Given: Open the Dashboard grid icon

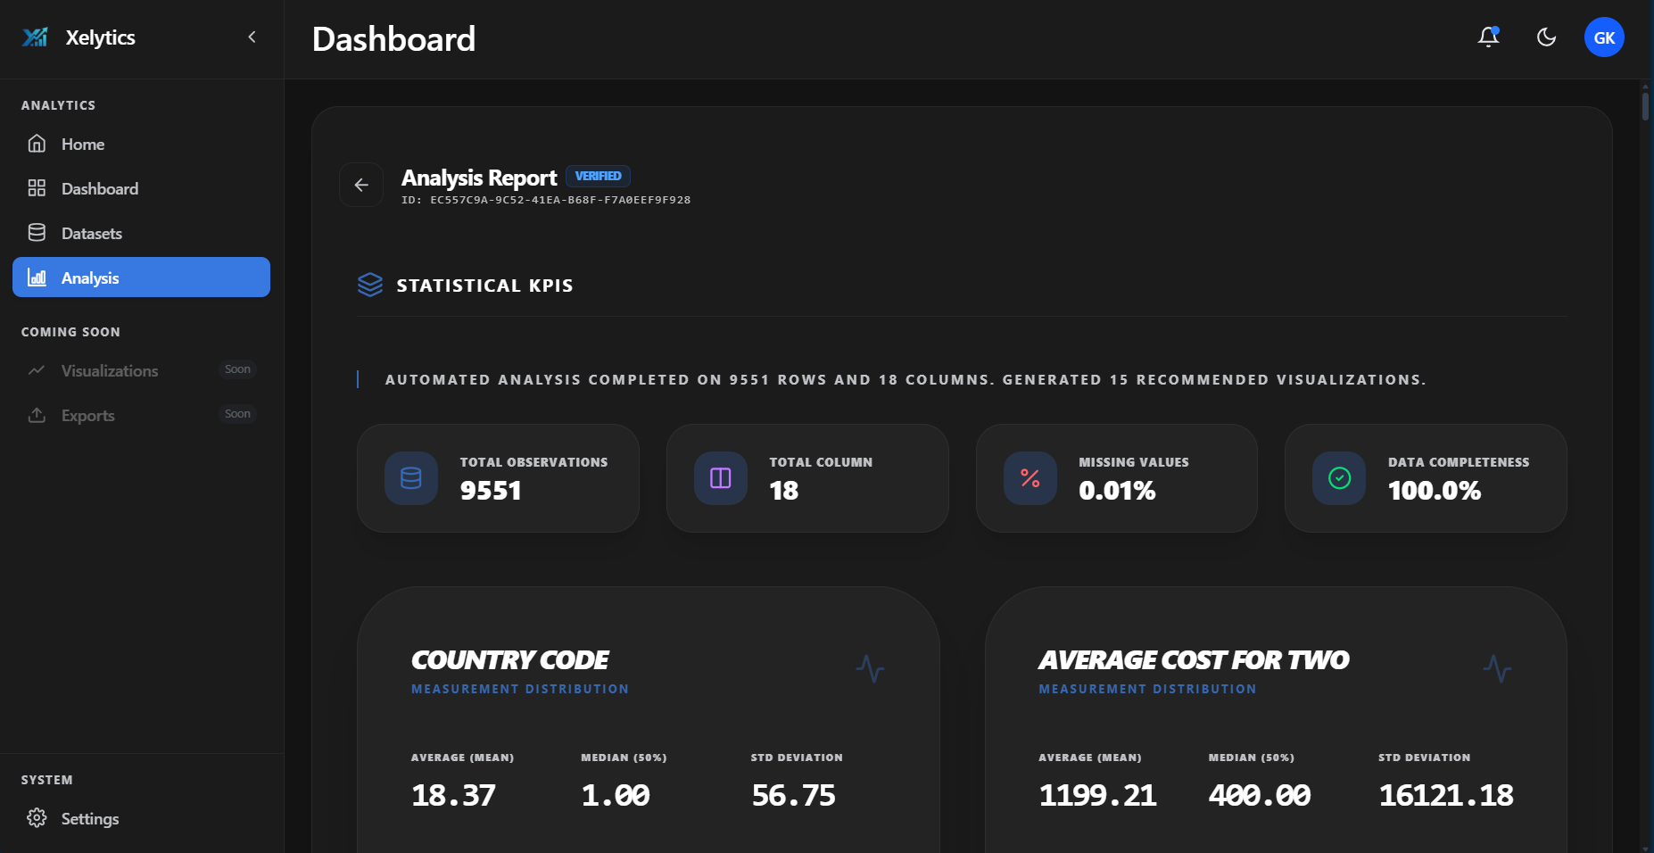Looking at the screenshot, I should 37,188.
